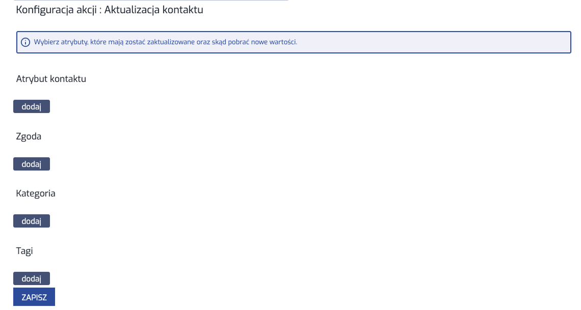Click the 'Zgoda' section label
This screenshot has height=310, width=581.
(x=29, y=136)
